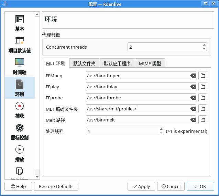Image resolution: width=219 pixels, height=196 pixels.
Task: Decrease Concurrent threads value
Action: pyautogui.click(x=204, y=49)
